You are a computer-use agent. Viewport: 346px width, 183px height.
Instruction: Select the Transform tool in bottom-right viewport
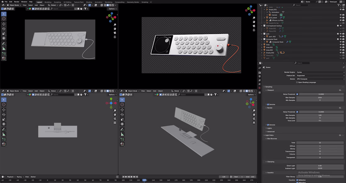coord(122,124)
